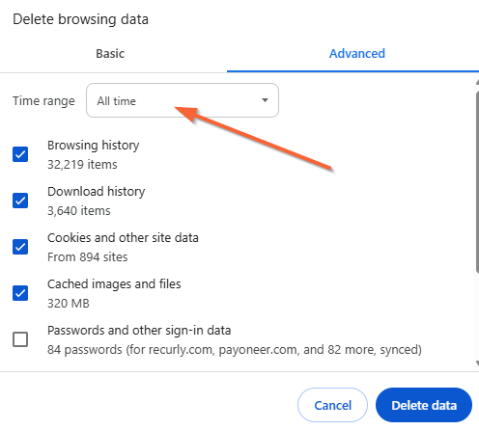Click the Download history label

[x=97, y=192]
